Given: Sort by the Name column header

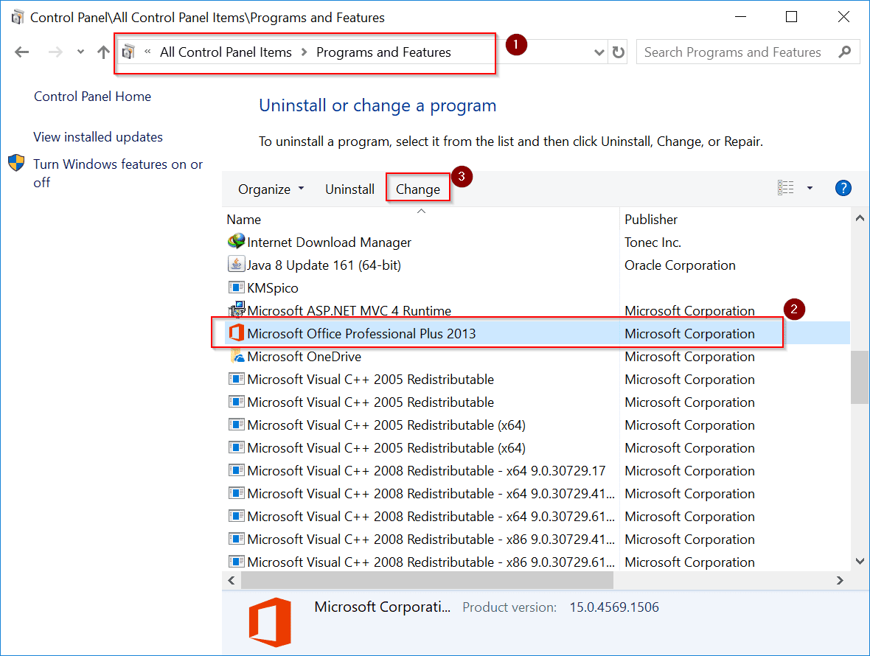Looking at the screenshot, I should (243, 220).
